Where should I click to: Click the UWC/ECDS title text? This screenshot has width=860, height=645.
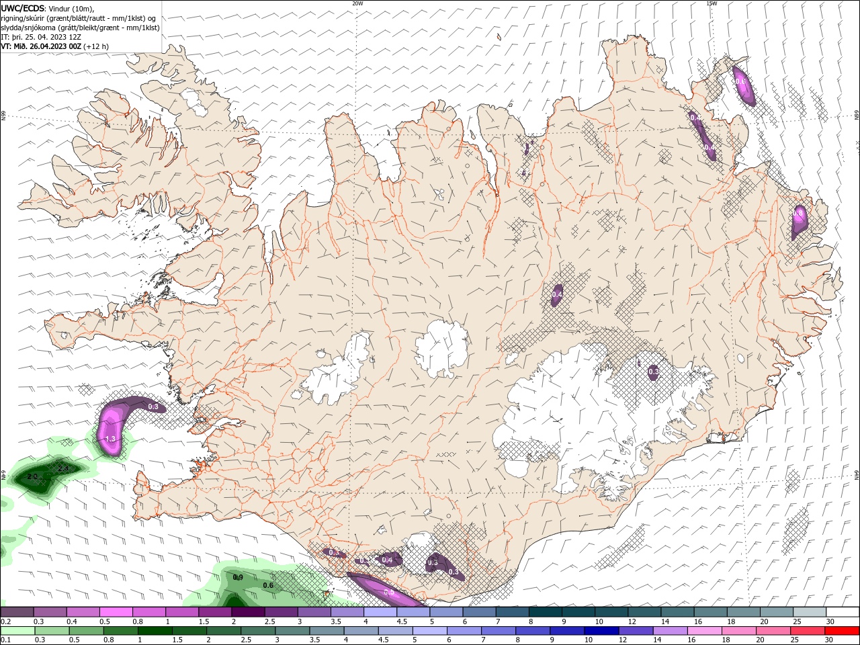[23, 8]
